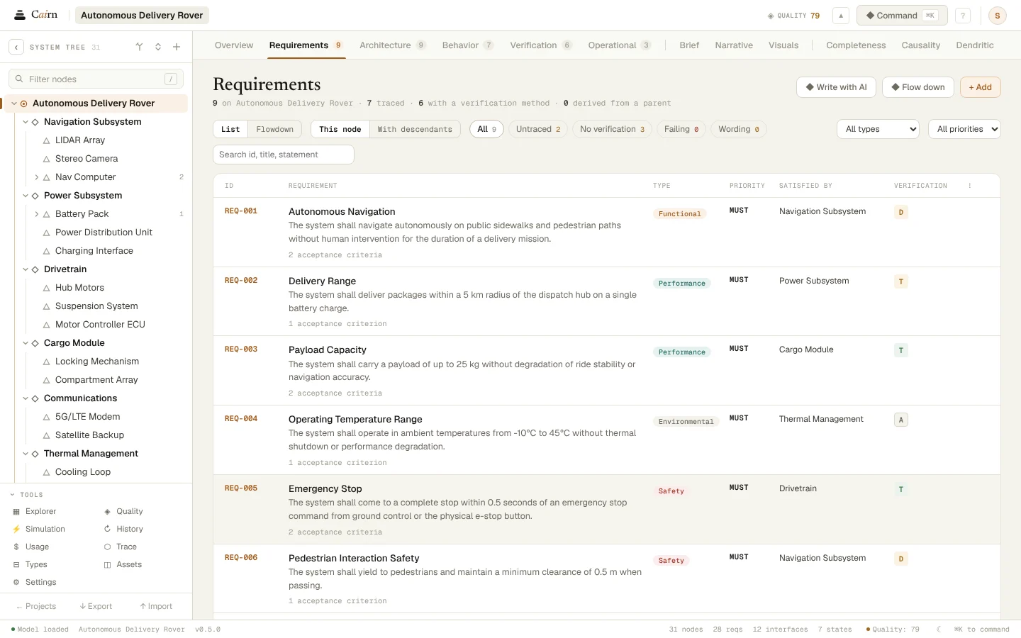Toggle dark mode moon icon in status bar
This screenshot has height=638, width=1021.
pos(939,629)
